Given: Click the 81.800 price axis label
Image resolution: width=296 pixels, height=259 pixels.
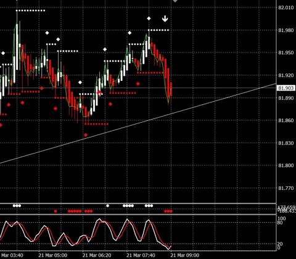Looking at the screenshot, I should (286, 165).
